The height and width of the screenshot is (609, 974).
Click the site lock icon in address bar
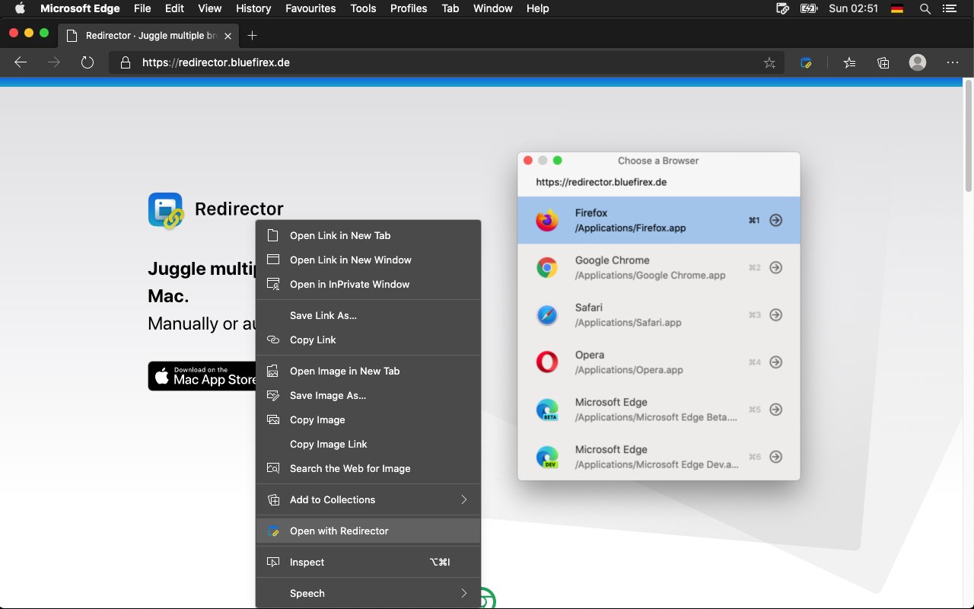pyautogui.click(x=126, y=62)
